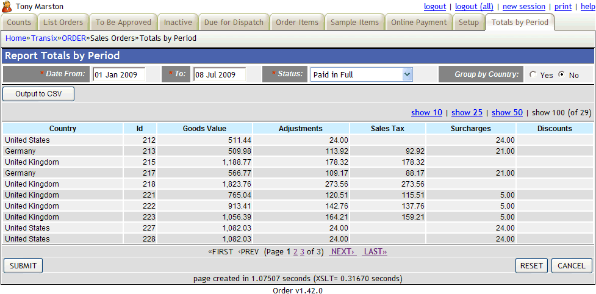Open the Status dropdown showing Paid in Full
Viewport: 596px width, 294px height.
(x=361, y=74)
